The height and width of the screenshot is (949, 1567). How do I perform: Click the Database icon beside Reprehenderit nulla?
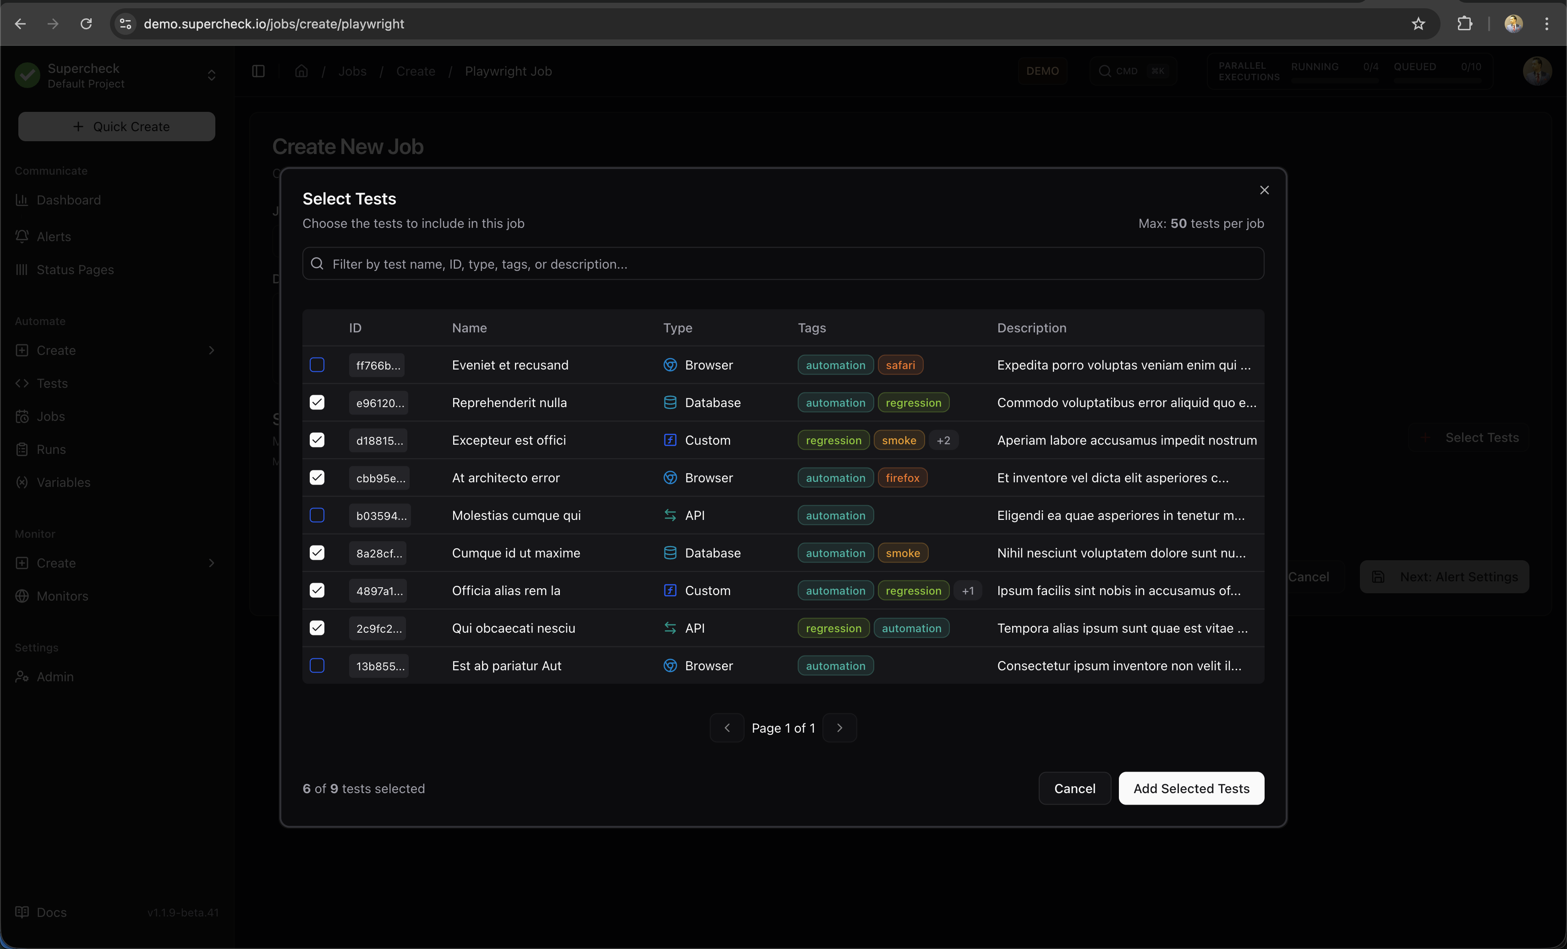pyautogui.click(x=670, y=402)
